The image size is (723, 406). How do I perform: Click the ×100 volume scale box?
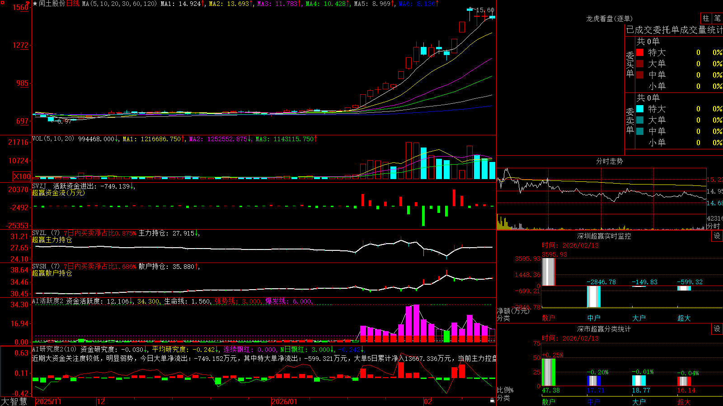(22, 176)
